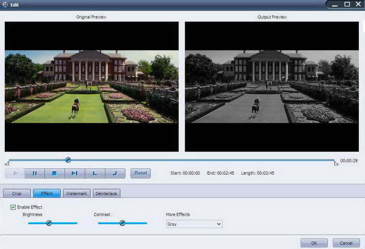Viewport: 365px width, 249px height.
Task: Click the Reset button
Action: (141, 173)
